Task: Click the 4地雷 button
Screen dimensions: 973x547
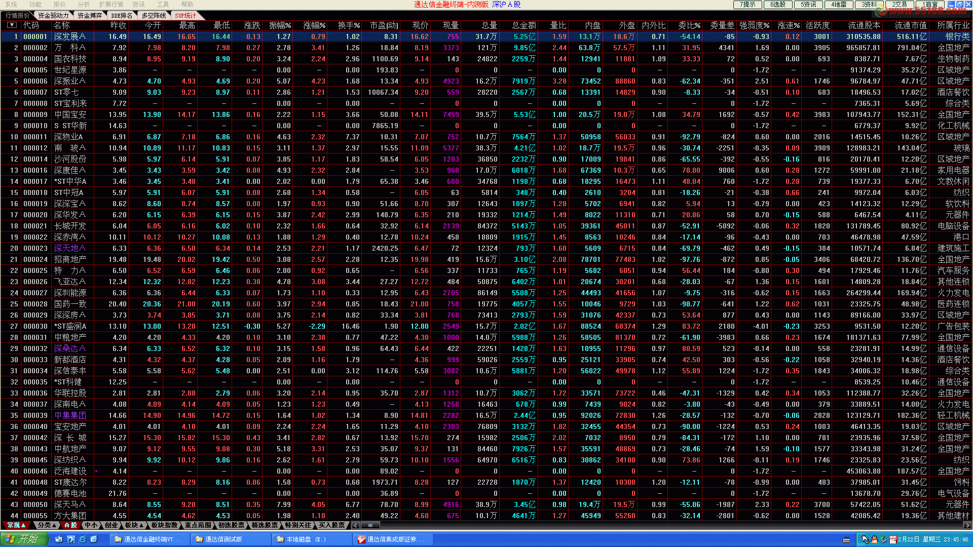Action: (839, 5)
